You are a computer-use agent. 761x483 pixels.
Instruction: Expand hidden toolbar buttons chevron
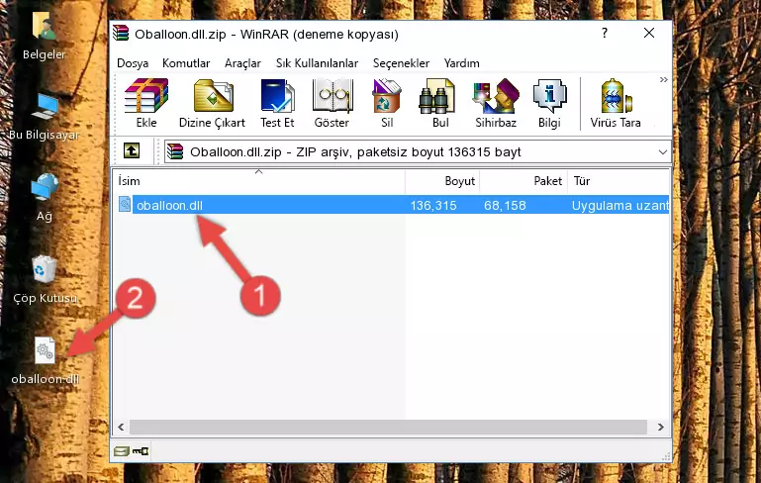663,79
